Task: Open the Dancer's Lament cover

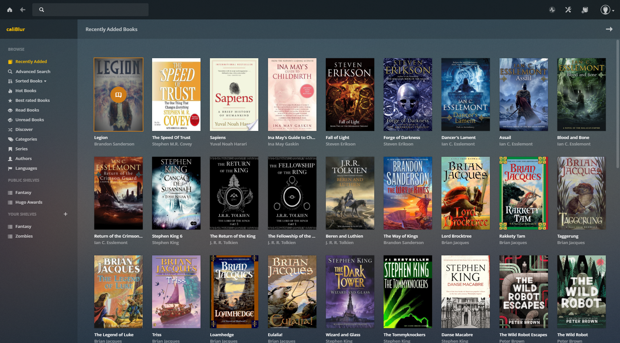Action: pyautogui.click(x=466, y=94)
